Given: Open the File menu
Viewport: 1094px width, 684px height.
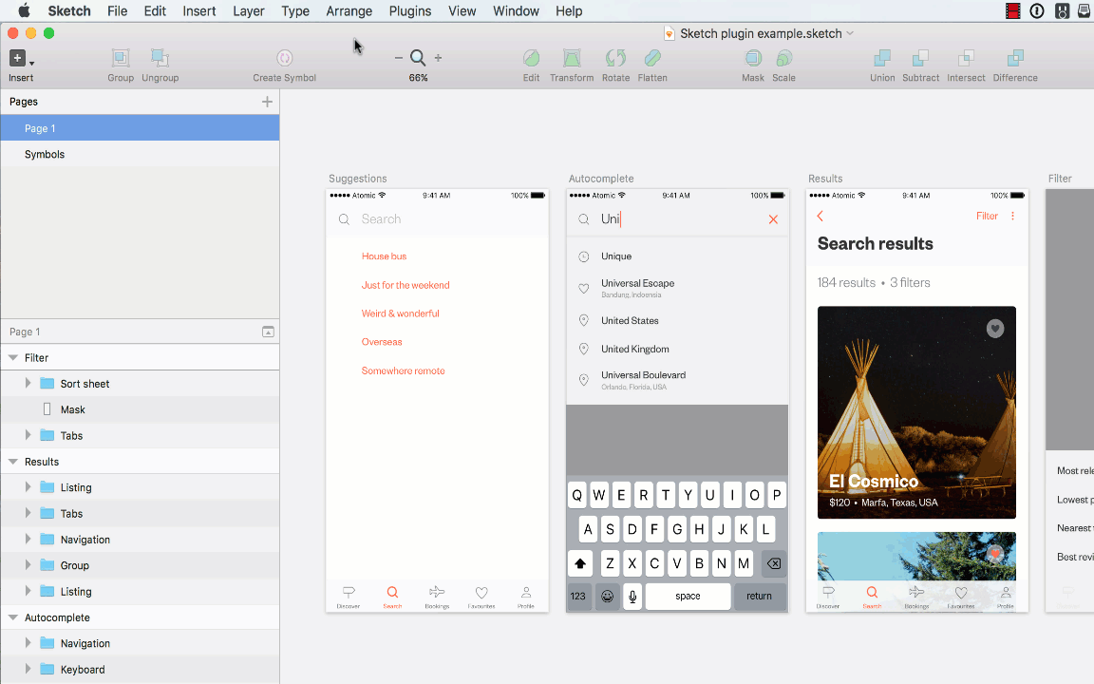Looking at the screenshot, I should 117,11.
